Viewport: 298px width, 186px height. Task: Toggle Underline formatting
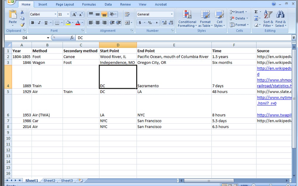46,23
